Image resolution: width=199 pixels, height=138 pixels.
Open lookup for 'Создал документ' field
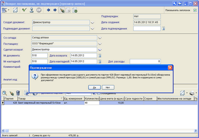pyautogui.click(x=92, y=23)
